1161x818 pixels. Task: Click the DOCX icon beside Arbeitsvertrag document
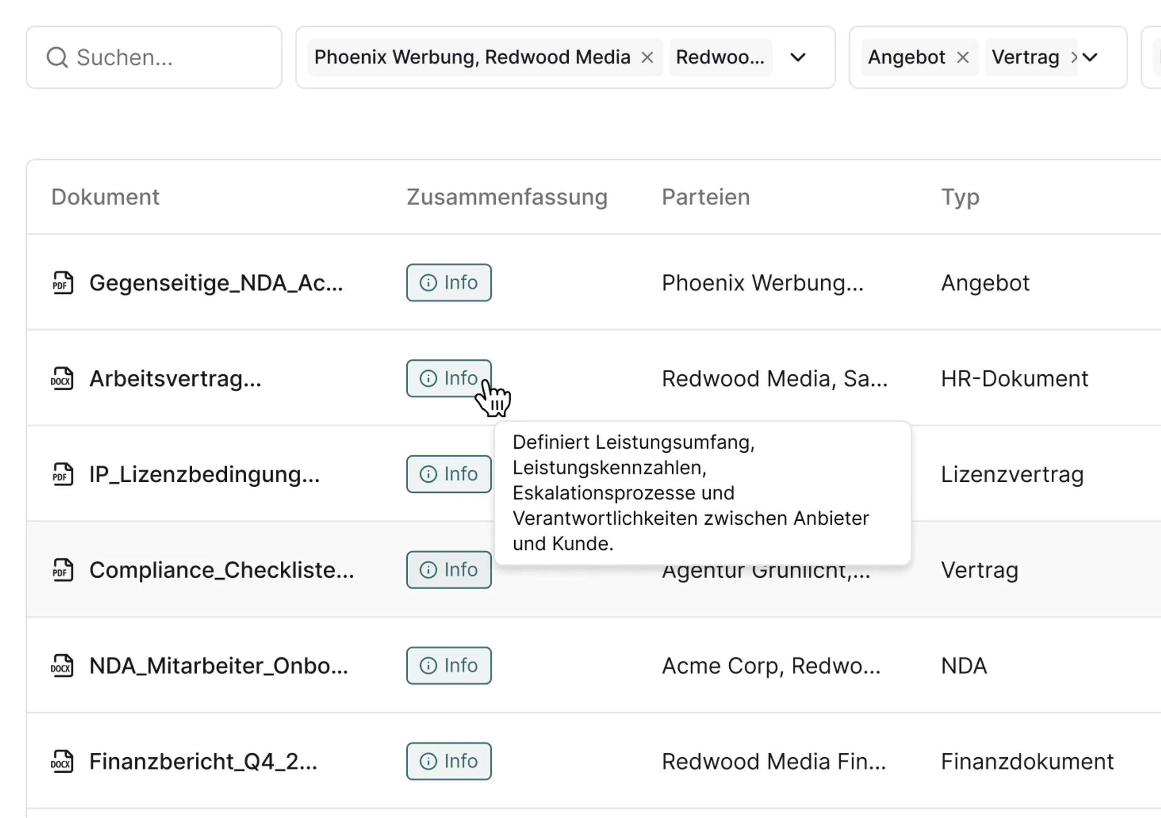click(x=62, y=378)
